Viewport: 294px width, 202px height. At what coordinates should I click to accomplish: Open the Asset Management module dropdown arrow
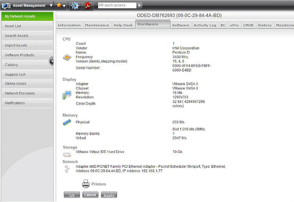51,5
